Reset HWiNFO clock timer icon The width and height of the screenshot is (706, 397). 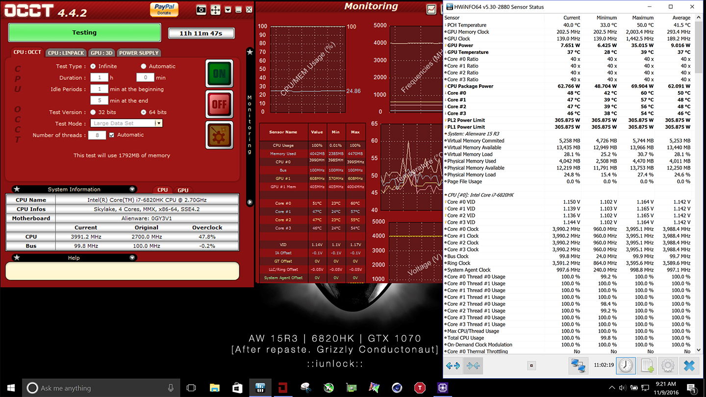point(626,366)
